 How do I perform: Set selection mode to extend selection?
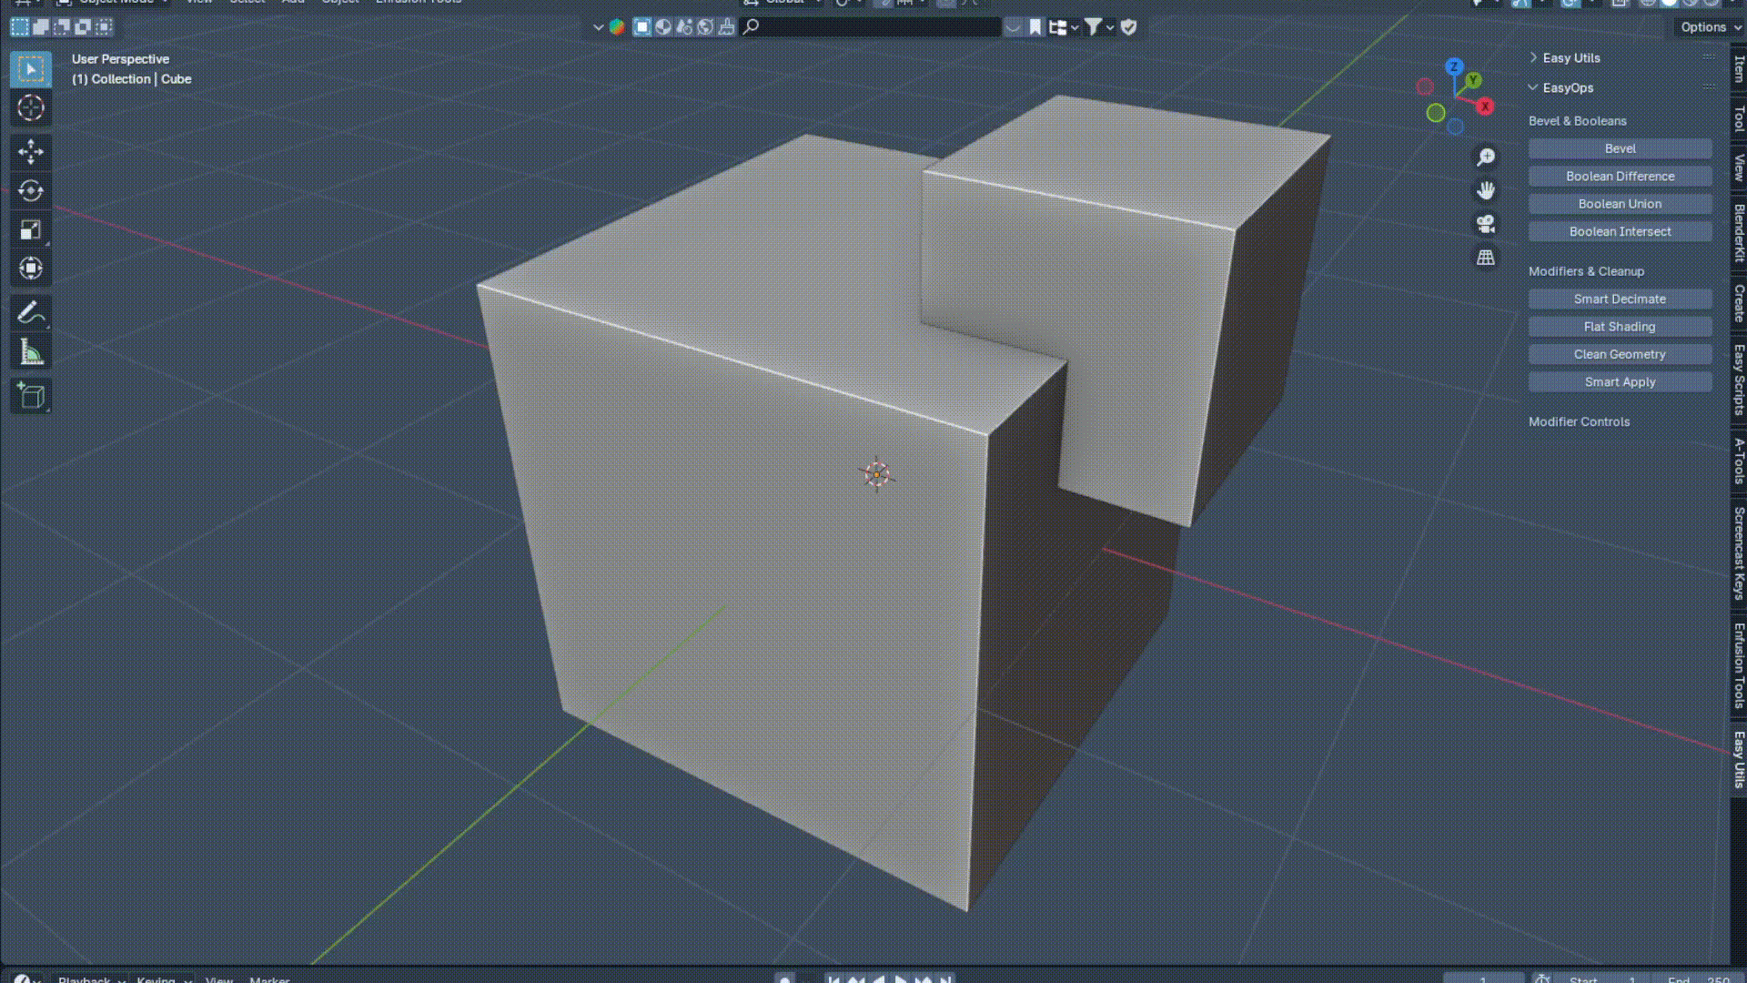[41, 27]
